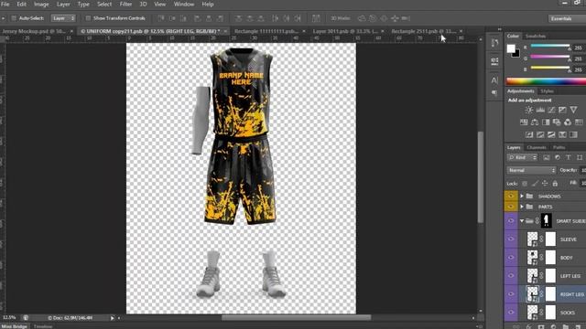The image size is (586, 329).
Task: Hide the BODY layer
Action: point(511,258)
